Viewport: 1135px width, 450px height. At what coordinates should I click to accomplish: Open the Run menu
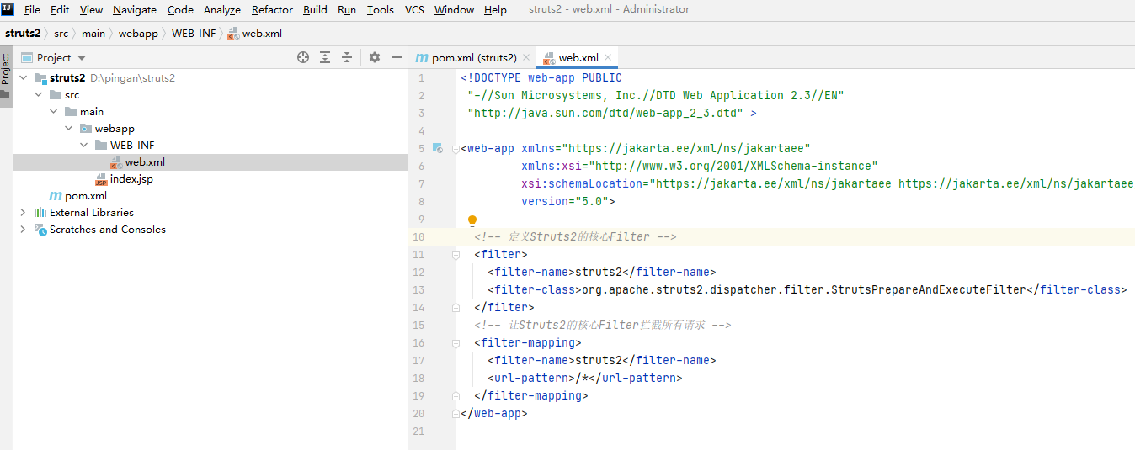[x=347, y=9]
